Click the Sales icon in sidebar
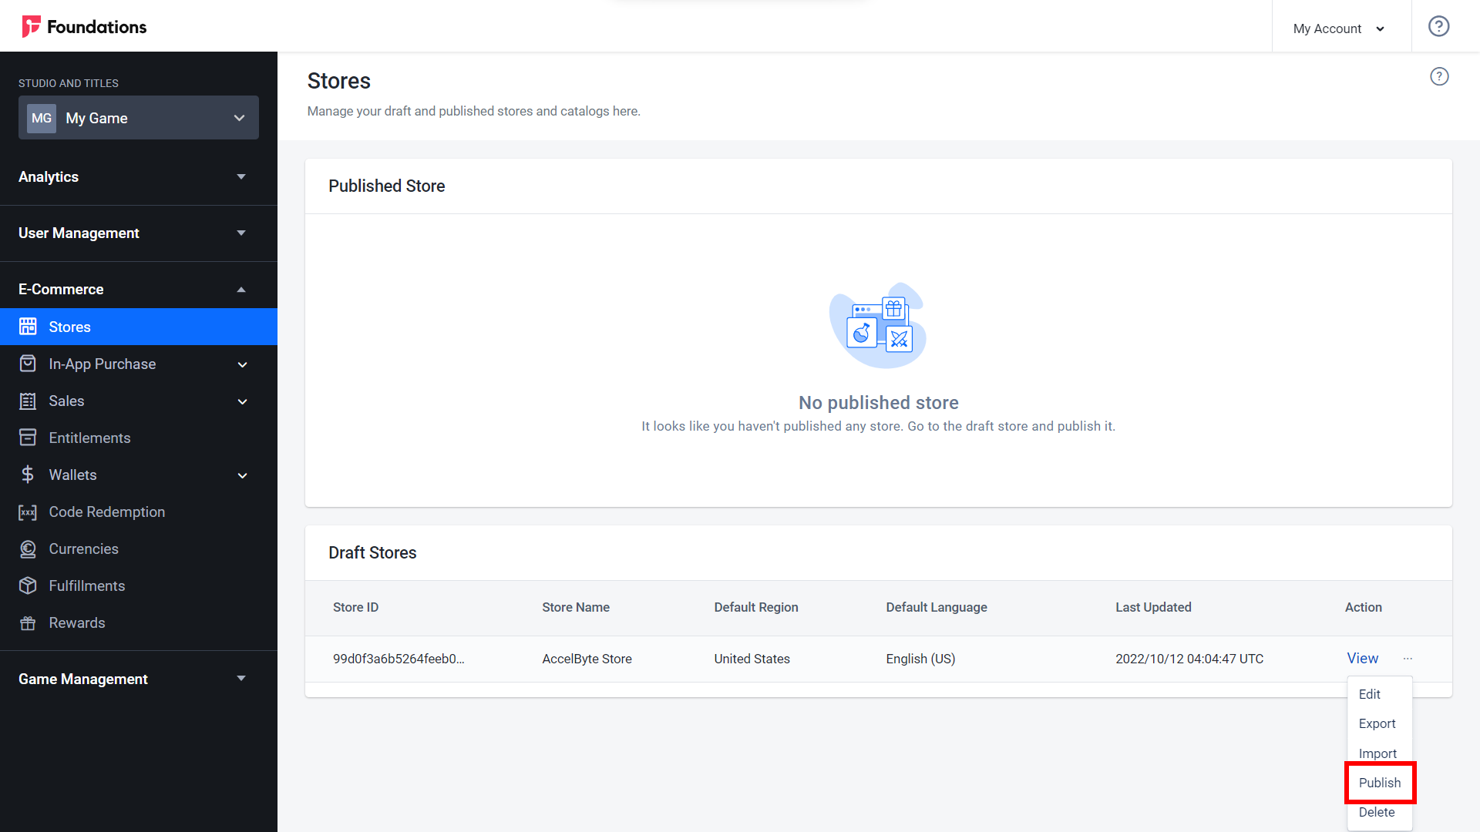This screenshot has width=1480, height=832. click(x=29, y=401)
